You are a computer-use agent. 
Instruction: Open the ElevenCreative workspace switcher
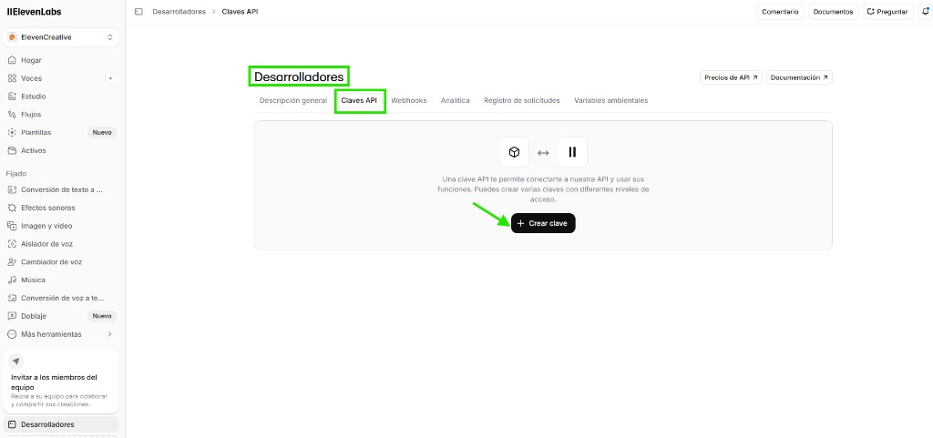click(x=61, y=36)
